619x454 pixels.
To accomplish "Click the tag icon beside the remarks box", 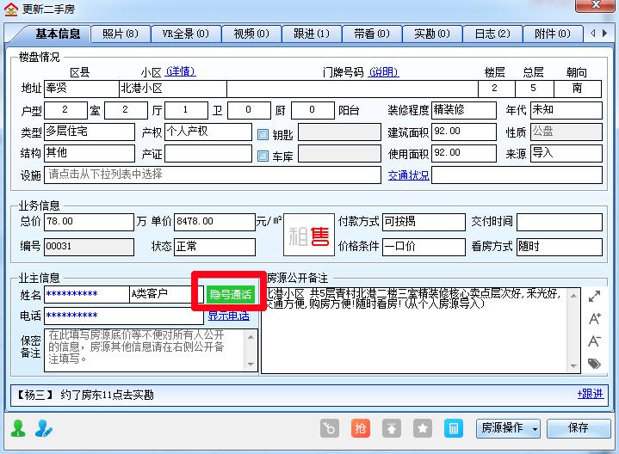I will [x=594, y=363].
